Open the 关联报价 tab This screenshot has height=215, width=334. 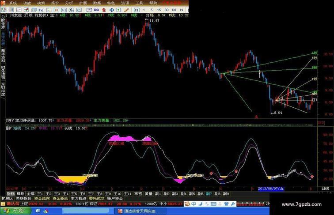[x=24, y=198]
